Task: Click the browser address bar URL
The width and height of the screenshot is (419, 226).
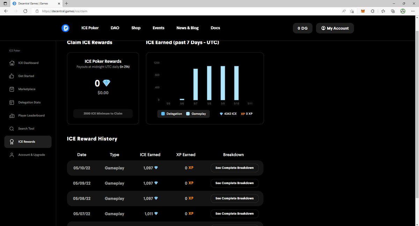Action: 65,11
